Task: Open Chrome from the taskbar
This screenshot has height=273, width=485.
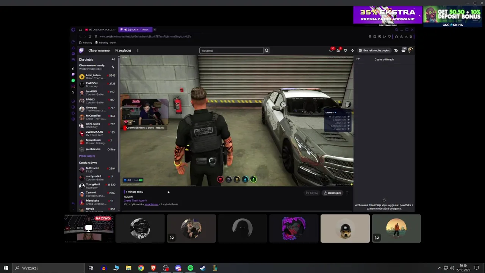Action: (x=141, y=268)
